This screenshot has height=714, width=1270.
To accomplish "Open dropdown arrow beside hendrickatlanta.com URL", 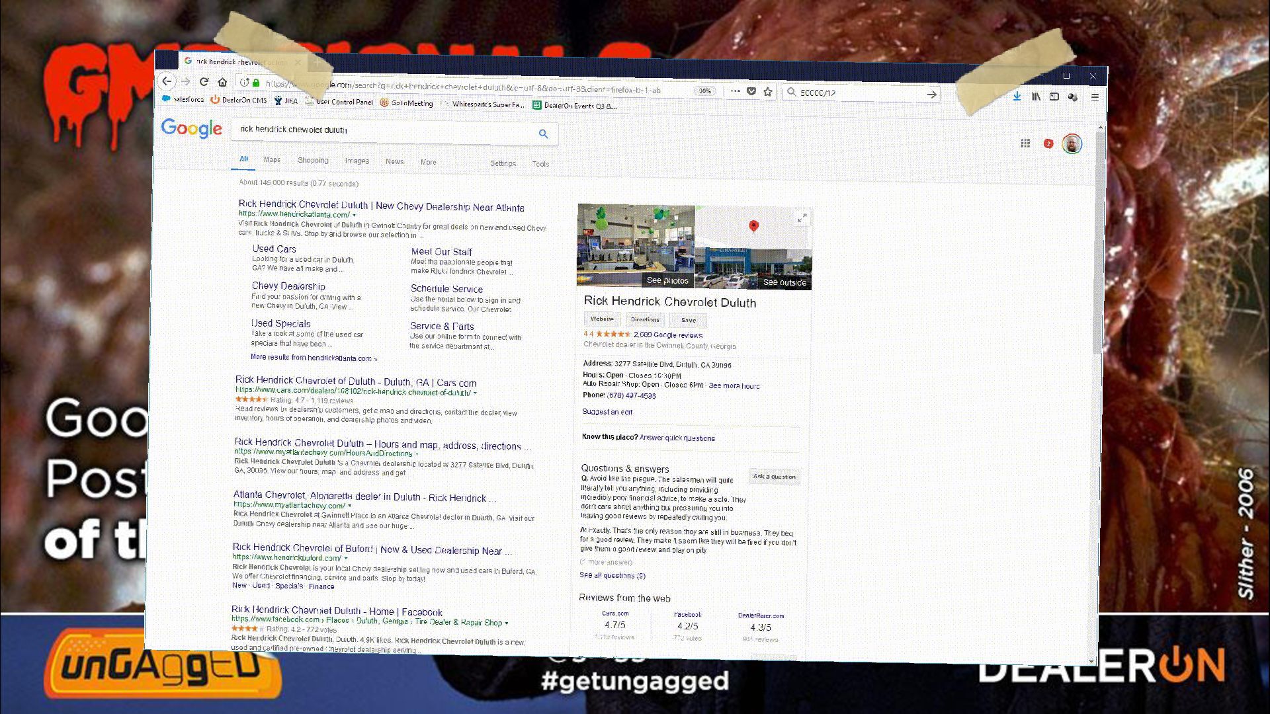I will click(x=354, y=215).
